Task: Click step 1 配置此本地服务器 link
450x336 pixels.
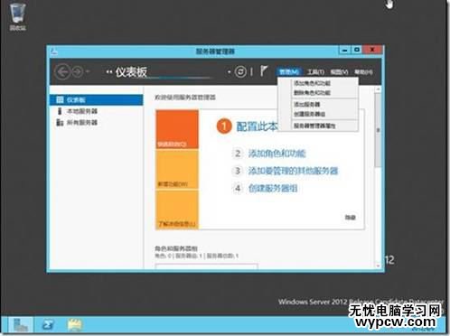Action: pos(257,126)
